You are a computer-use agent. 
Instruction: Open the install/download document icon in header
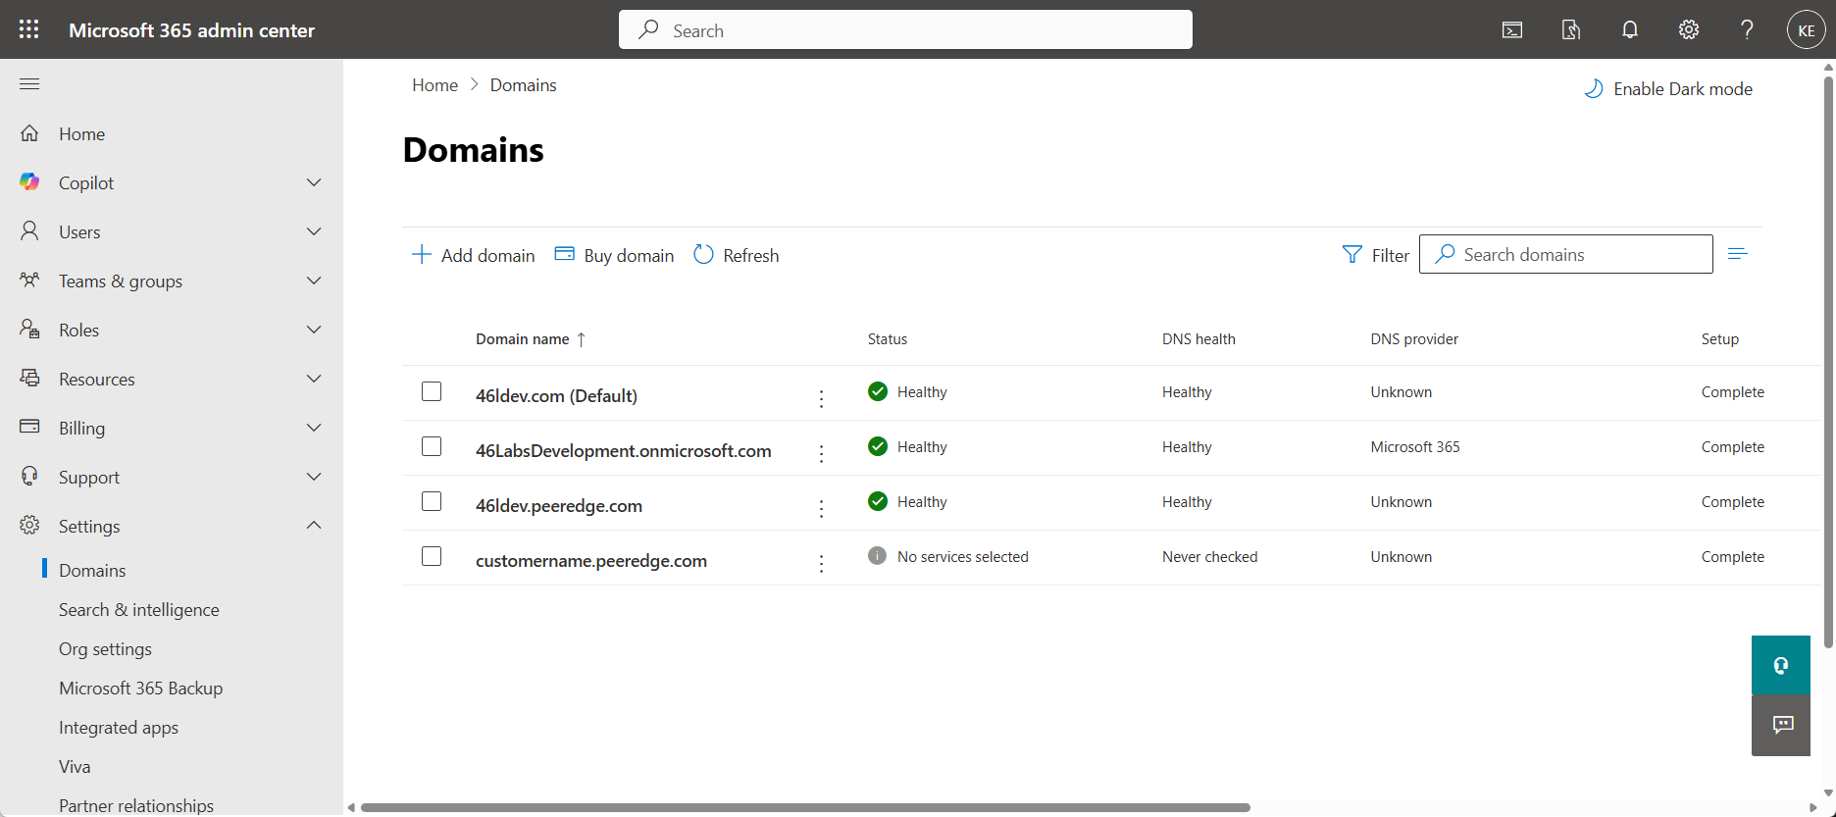(1571, 30)
